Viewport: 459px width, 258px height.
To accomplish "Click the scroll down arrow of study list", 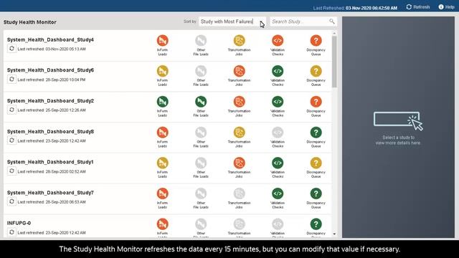I will click(x=334, y=234).
